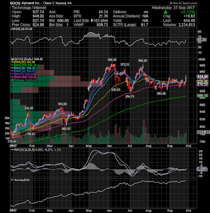Select the Prev Close value 924.86
This screenshot has height=213, width=210.
[x=38, y=25]
